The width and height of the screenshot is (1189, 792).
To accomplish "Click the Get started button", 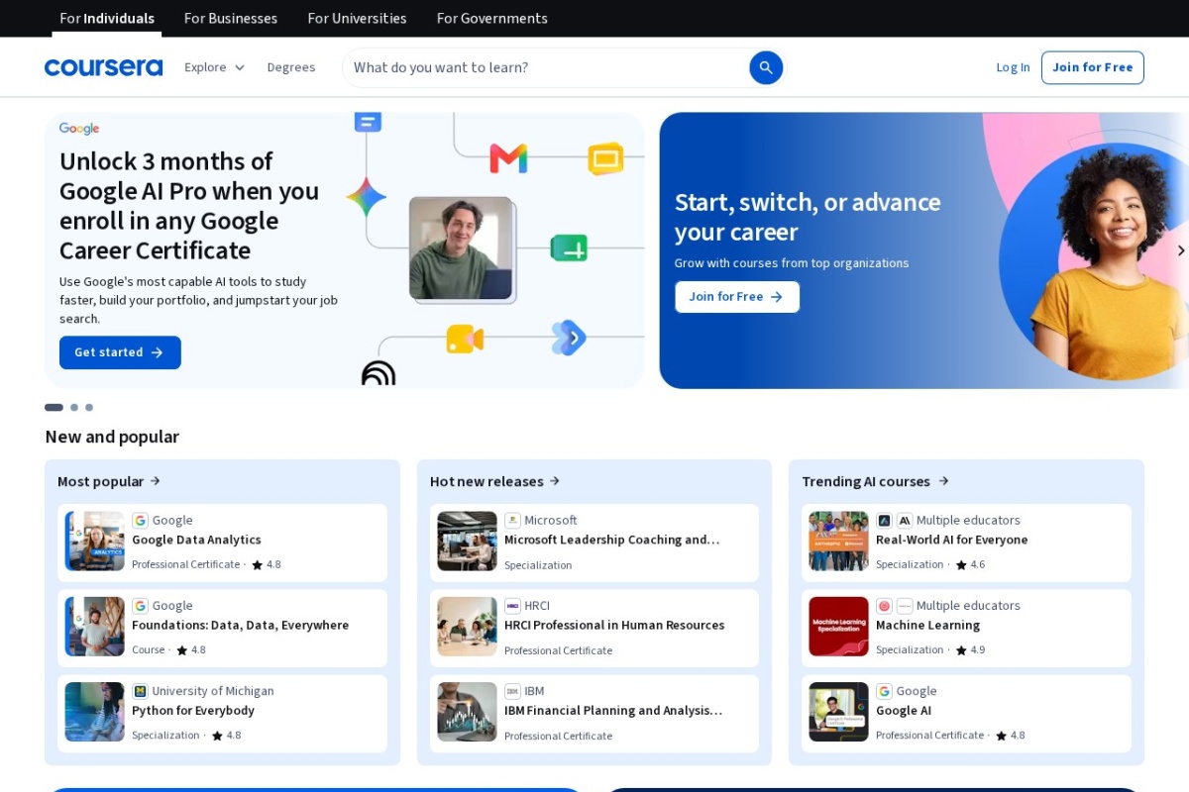I will (x=120, y=352).
